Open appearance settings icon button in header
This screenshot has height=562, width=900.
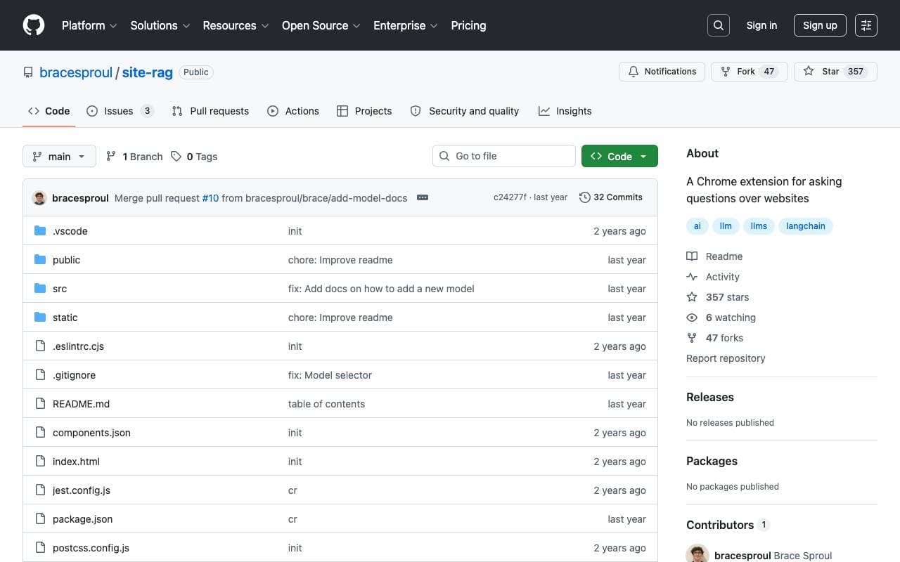pos(866,25)
